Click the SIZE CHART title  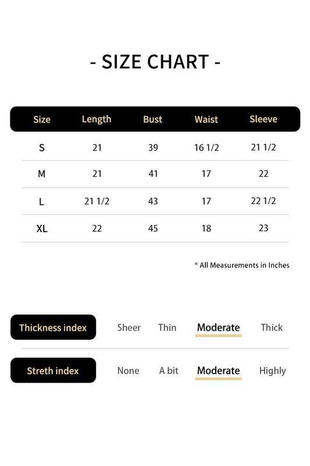(155, 62)
